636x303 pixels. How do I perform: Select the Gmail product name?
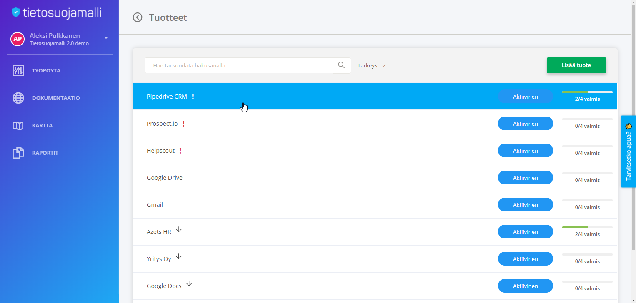click(x=155, y=205)
